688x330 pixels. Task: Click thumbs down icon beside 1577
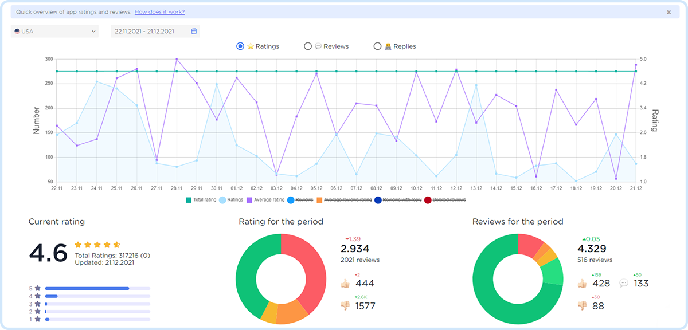coord(345,306)
